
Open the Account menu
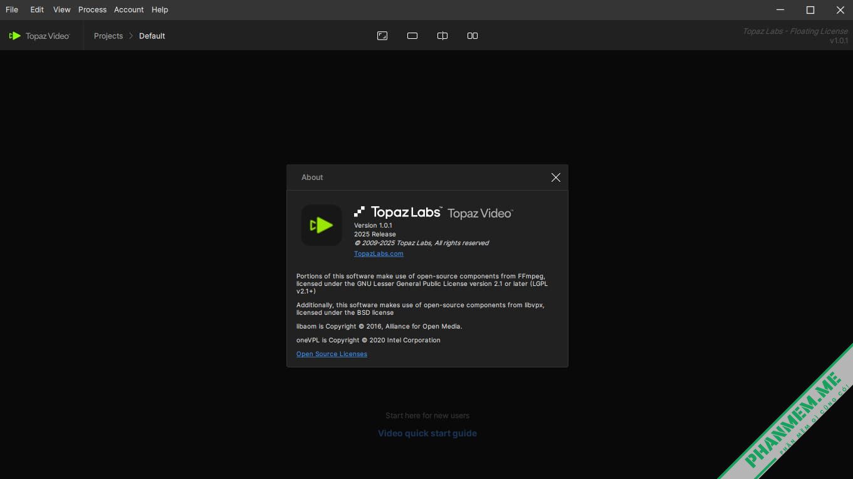(128, 9)
